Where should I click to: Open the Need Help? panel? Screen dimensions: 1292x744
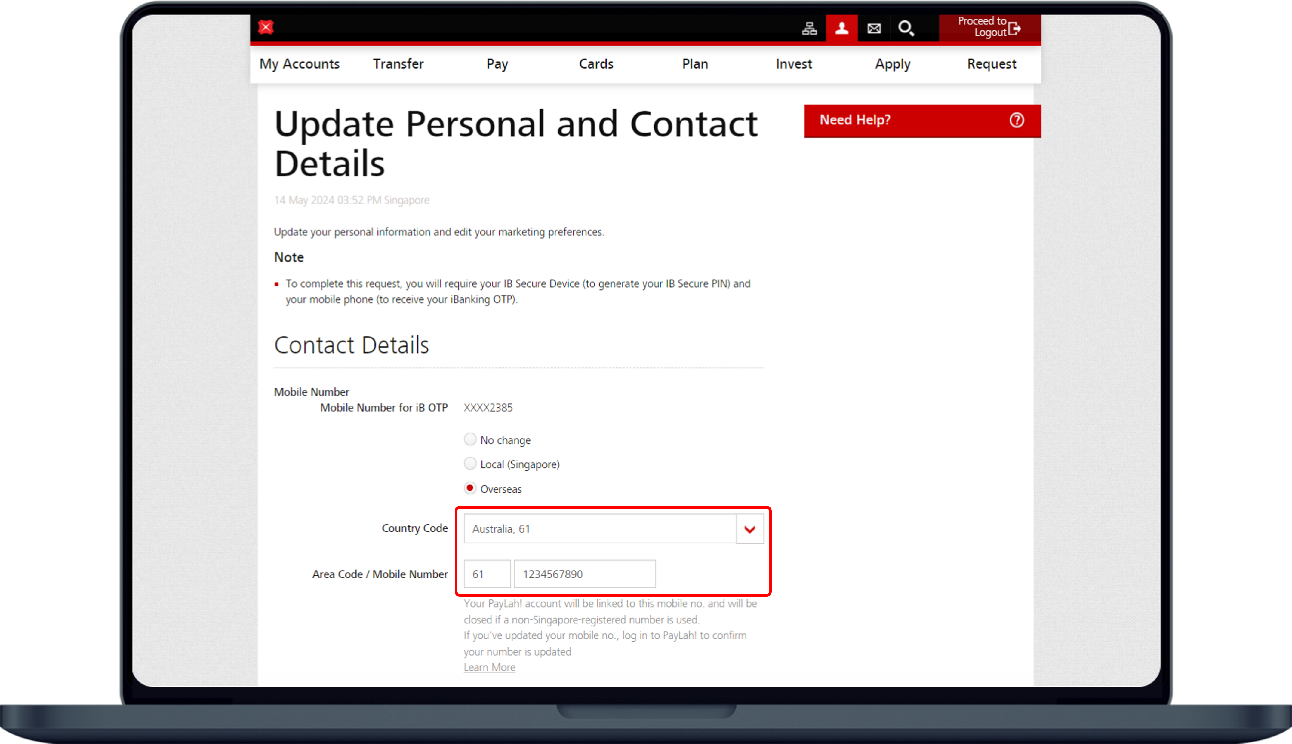(x=922, y=121)
